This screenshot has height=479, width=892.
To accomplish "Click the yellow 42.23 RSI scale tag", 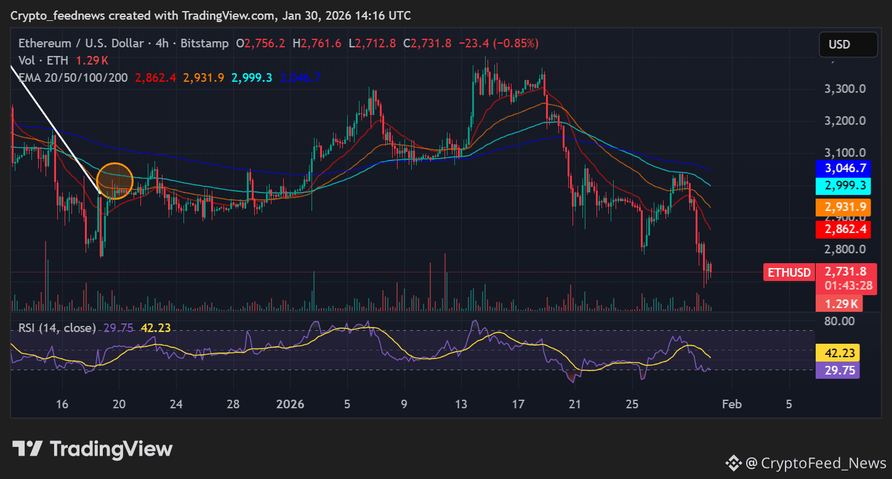I will (837, 353).
